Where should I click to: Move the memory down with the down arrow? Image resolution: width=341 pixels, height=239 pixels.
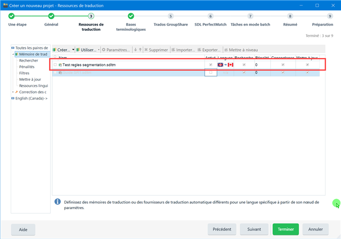coord(135,50)
